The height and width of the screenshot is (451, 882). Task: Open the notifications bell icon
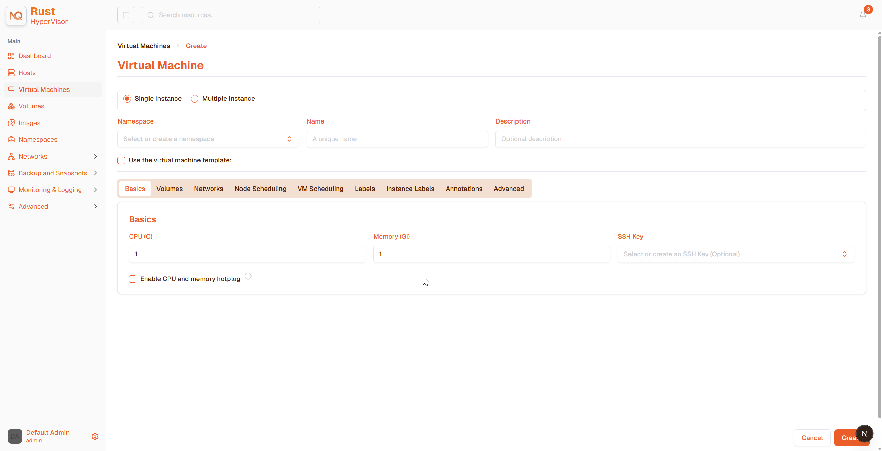[x=863, y=15]
